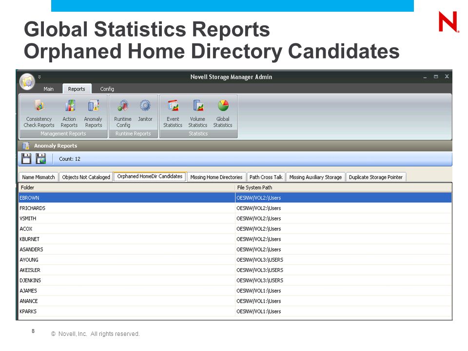Open Event Statistics
The width and height of the screenshot is (468, 351).
click(173, 114)
